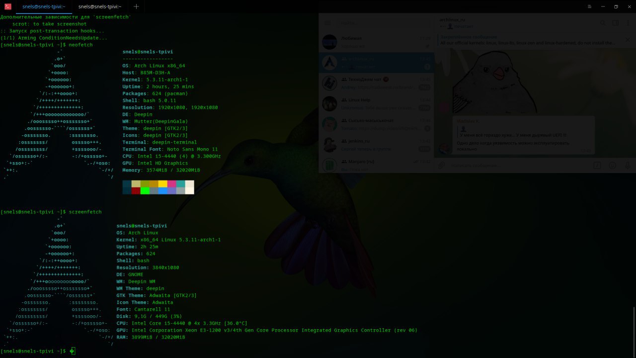The height and width of the screenshot is (358, 636).
Task: Open the Manjaro [ru] group in Telegram
Action: [x=377, y=164]
